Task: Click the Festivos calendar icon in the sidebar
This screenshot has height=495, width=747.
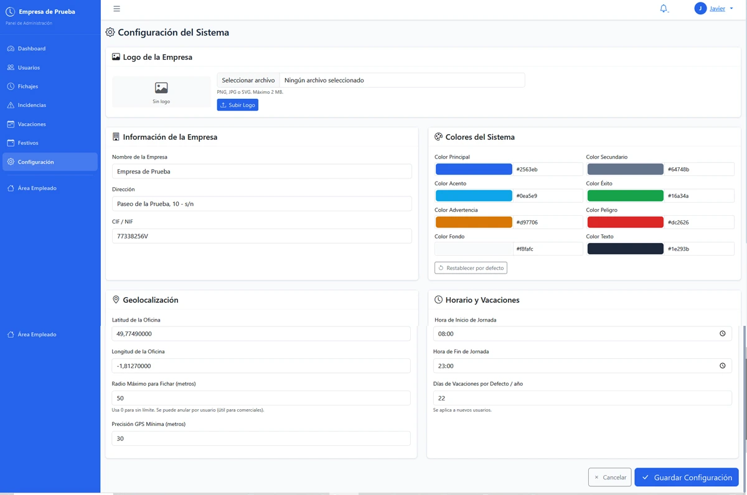Action: coord(11,143)
